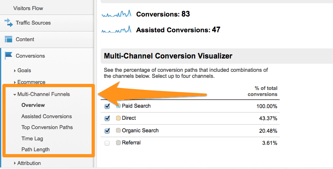Viewport: 333px width, 169px height.
Task: Click the Referral channel gray color circle
Action: click(118, 143)
